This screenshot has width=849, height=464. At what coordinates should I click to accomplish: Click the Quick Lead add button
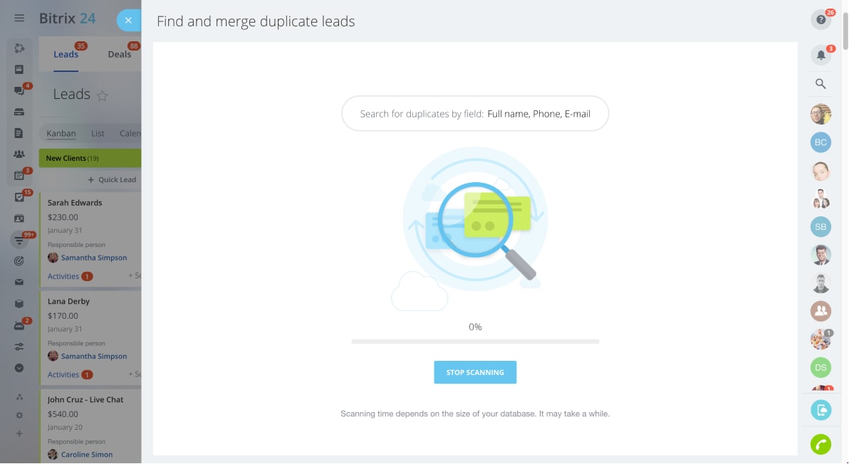pos(112,180)
